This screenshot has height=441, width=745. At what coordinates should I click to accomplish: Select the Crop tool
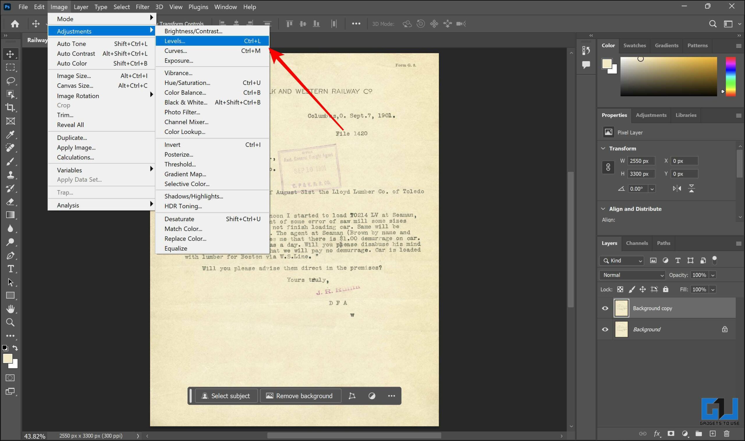10,108
